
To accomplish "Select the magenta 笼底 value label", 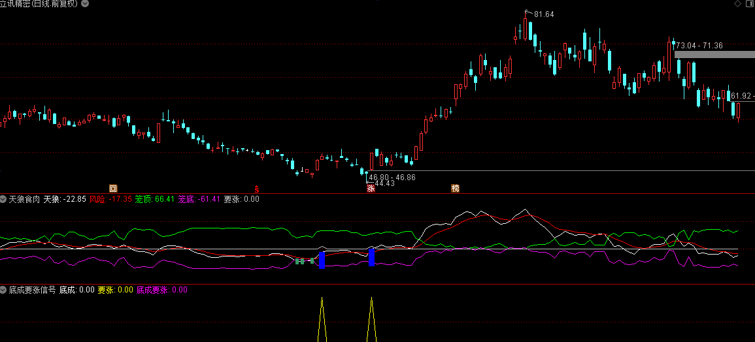I will 199,198.
